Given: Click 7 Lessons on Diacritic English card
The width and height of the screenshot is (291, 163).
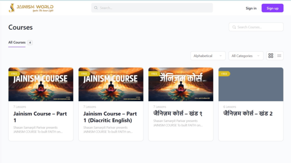Looking at the screenshot, I should tap(89, 107).
